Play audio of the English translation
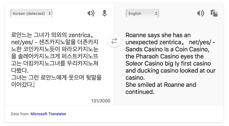Viewport: 229px width, 126px height. [x=200, y=13]
